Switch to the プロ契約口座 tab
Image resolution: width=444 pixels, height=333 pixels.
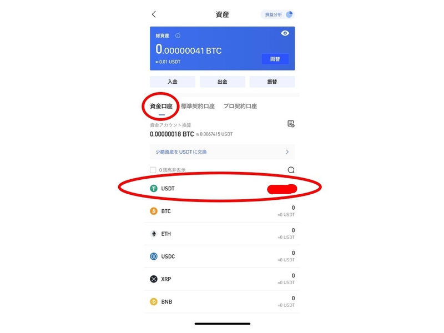click(x=240, y=106)
